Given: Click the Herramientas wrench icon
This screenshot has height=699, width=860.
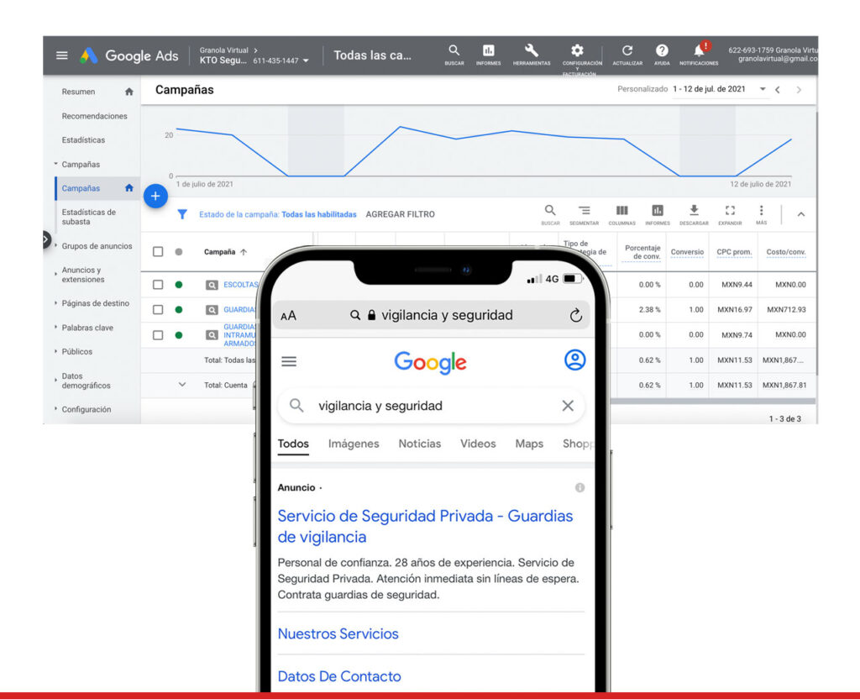Looking at the screenshot, I should (531, 51).
